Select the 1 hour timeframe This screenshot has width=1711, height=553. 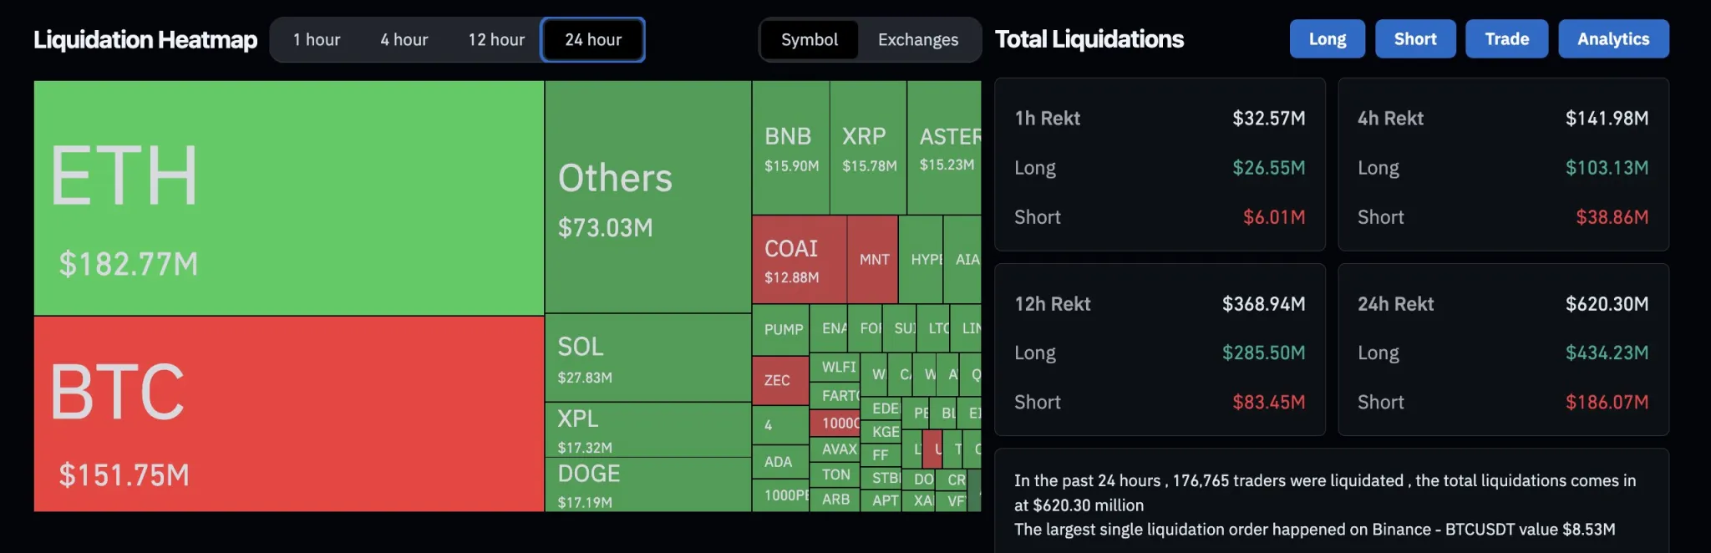click(317, 39)
